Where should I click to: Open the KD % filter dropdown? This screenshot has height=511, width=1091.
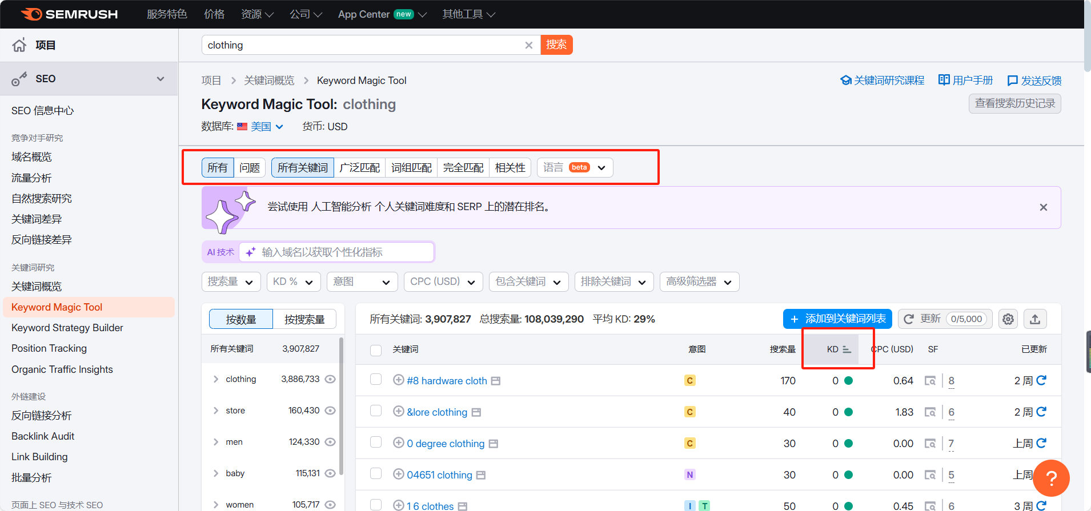tap(294, 281)
